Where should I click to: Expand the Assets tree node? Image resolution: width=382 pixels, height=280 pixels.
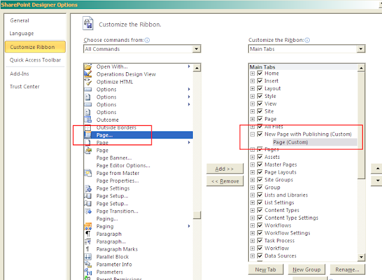252,157
